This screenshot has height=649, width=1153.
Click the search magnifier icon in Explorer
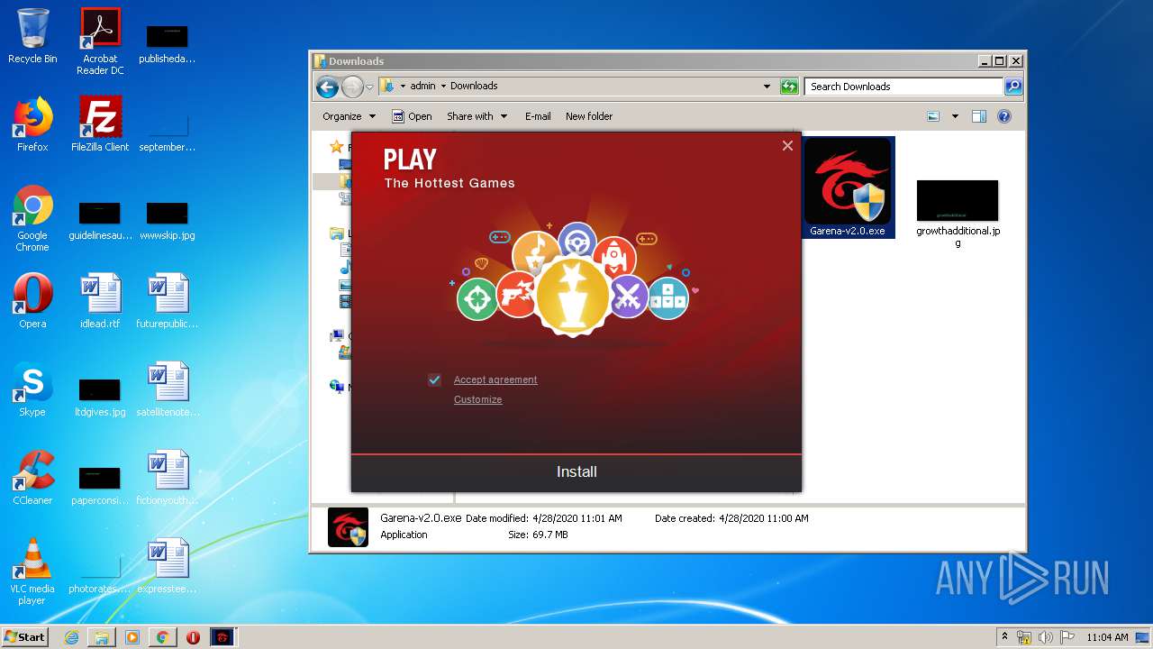pos(1013,87)
